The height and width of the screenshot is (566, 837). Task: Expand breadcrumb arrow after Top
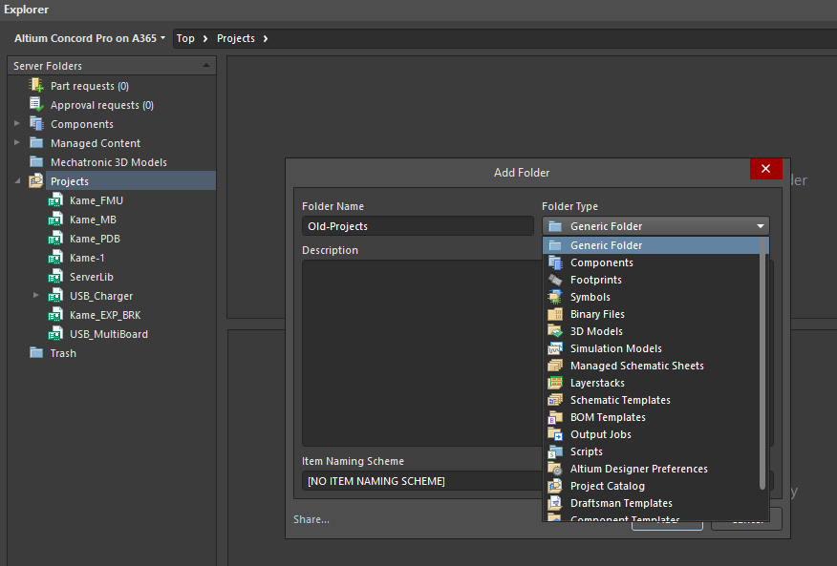[205, 38]
